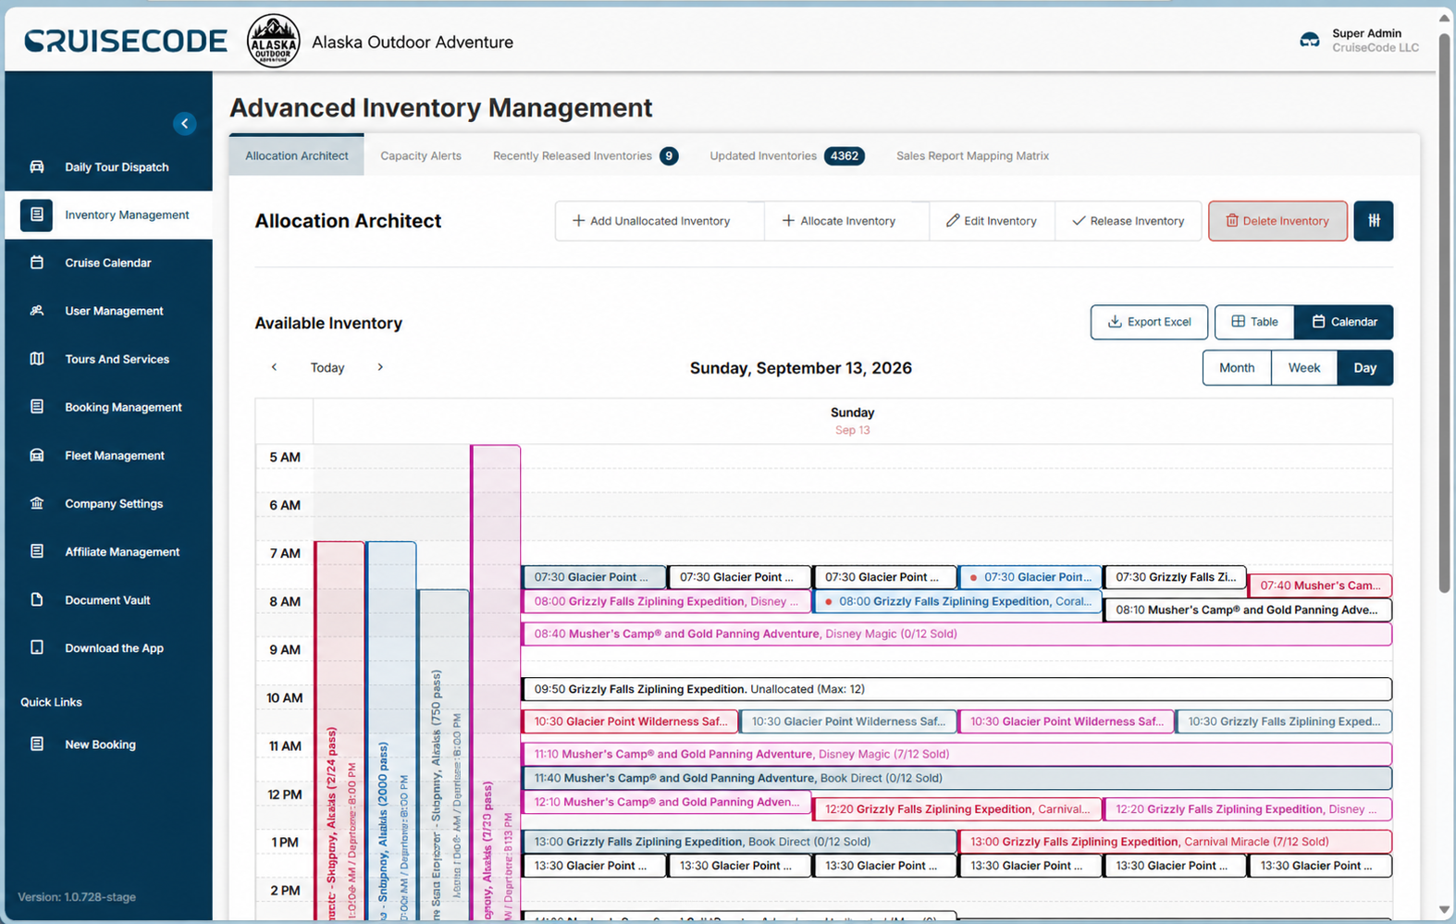Open the Recently Released Inventories tab
Viewport: 1456px width, 924px height.
point(586,155)
